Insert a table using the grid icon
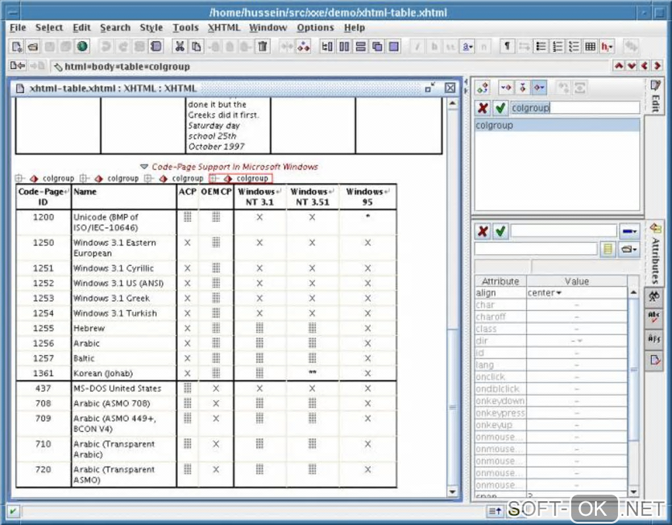Screen dimensions: 672x525 (x=590, y=46)
